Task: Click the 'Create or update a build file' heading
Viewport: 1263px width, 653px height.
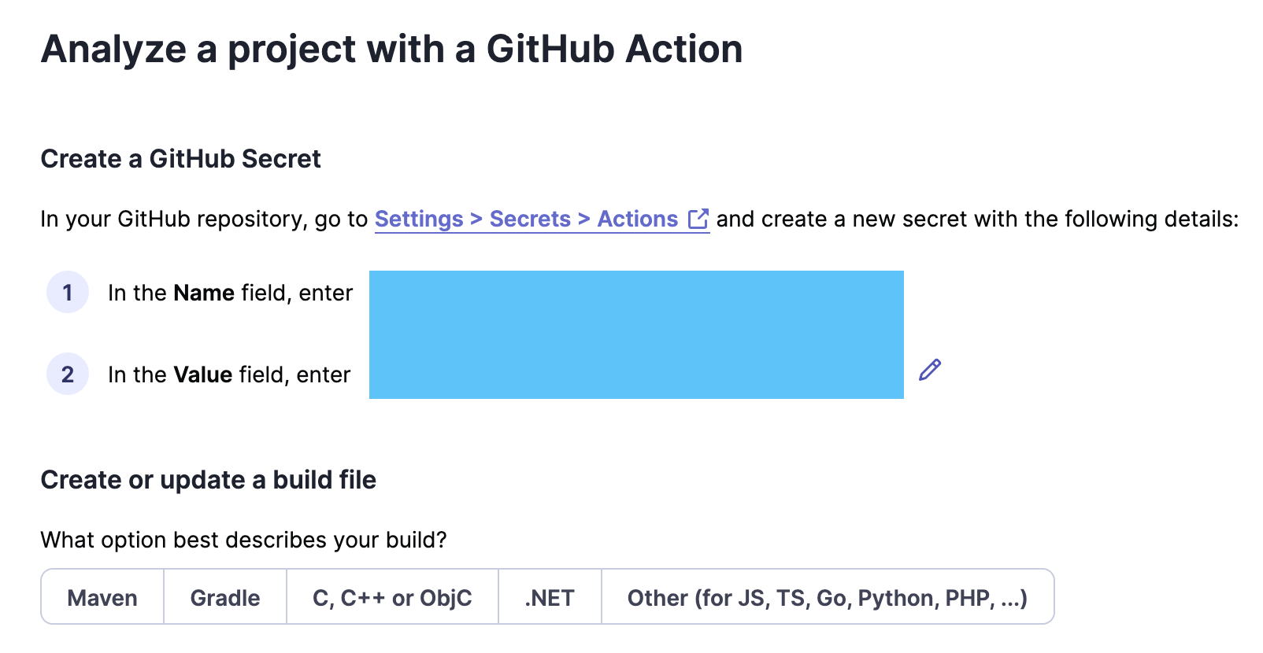Action: pos(209,480)
